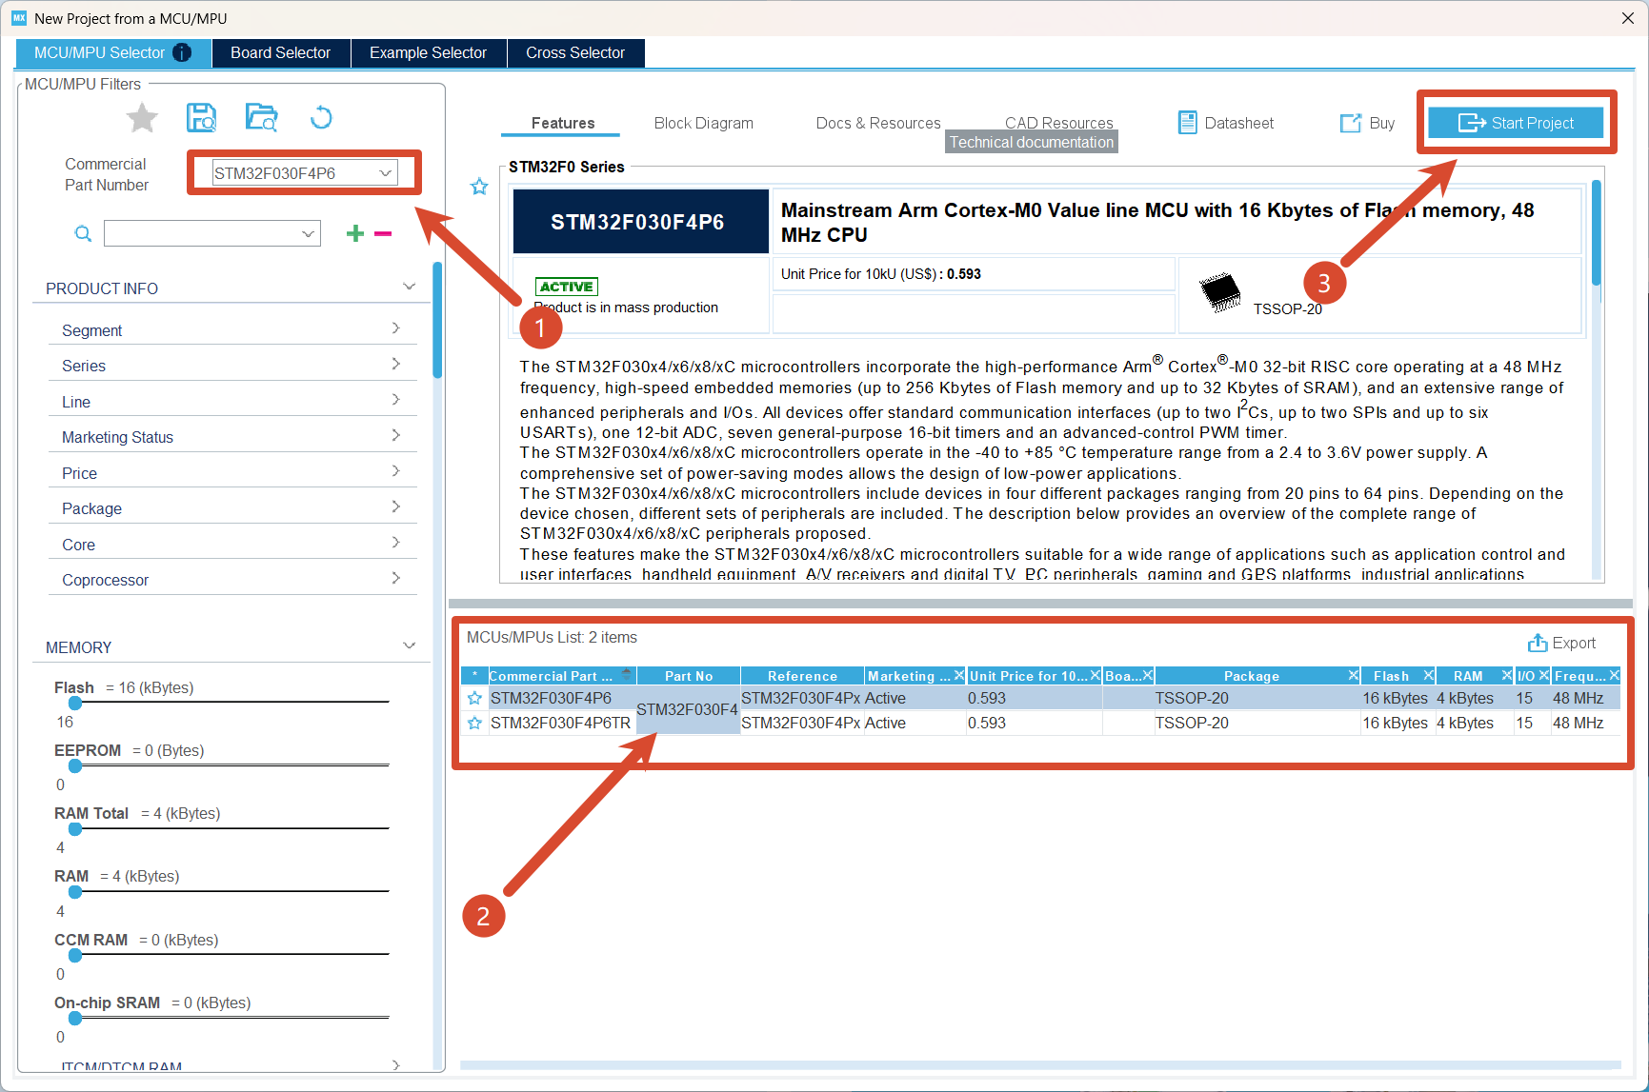
Task: Remove the Package column with its X icon
Action: (x=1353, y=675)
